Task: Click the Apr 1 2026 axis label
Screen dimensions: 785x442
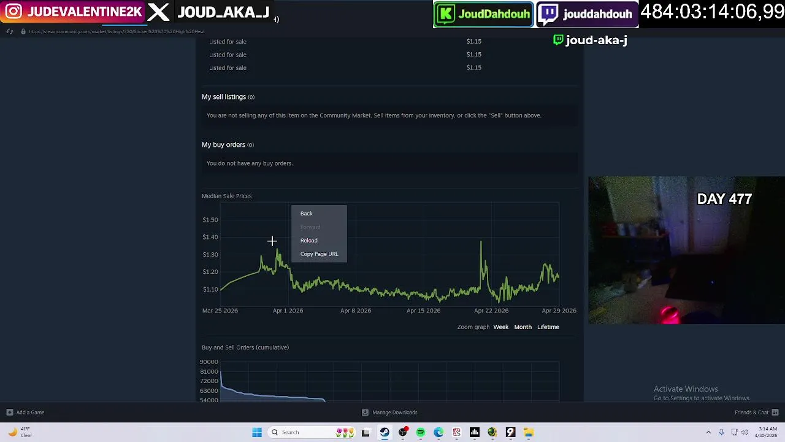Action: pos(288,311)
